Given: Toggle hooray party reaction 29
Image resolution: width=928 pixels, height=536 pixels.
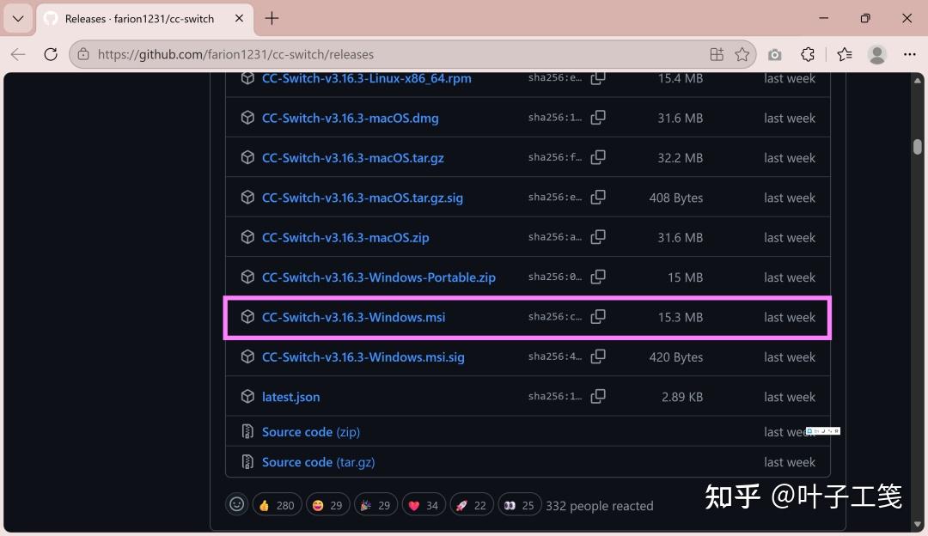Looking at the screenshot, I should [375, 505].
